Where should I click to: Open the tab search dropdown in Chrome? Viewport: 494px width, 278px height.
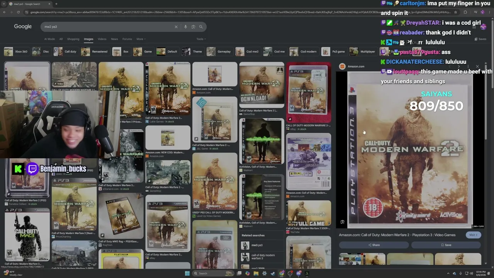(x=4, y=4)
